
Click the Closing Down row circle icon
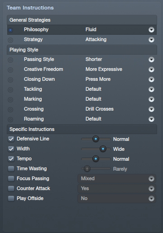pyautogui.click(x=10, y=79)
